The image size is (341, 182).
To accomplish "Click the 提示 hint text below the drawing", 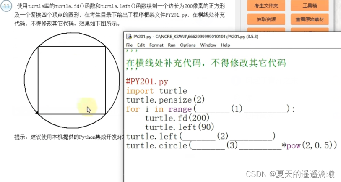I will point(69,137).
